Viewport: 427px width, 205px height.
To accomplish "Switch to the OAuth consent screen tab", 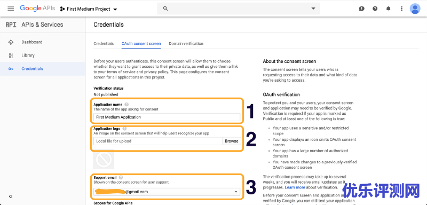I will click(x=141, y=44).
